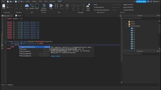Click the Add Watch icon
This screenshot has height=90, width=161.
coord(88,6)
